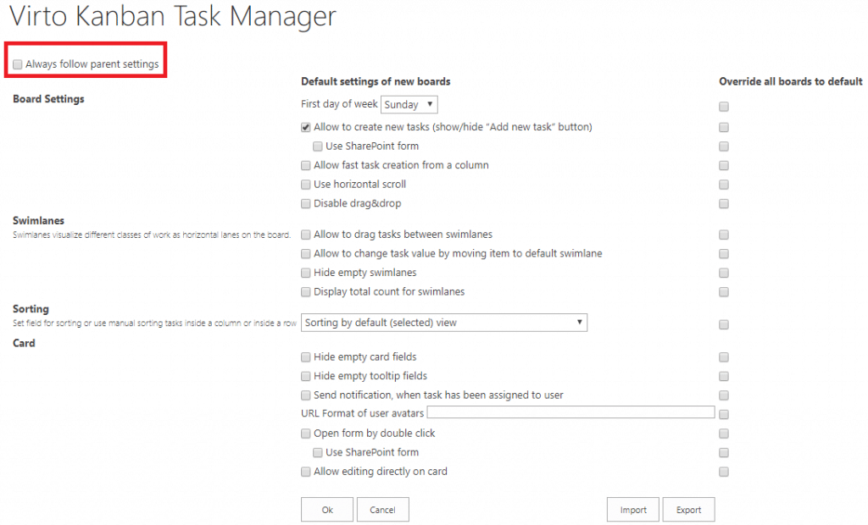Toggle Use horizontal scroll checkbox

pyautogui.click(x=305, y=185)
